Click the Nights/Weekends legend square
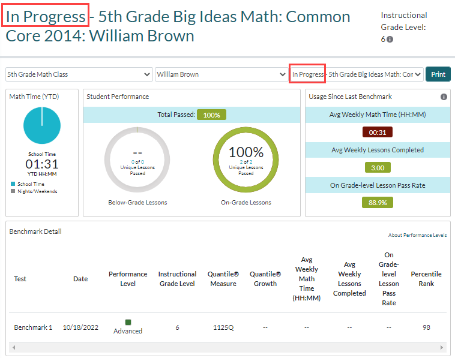 (x=13, y=191)
